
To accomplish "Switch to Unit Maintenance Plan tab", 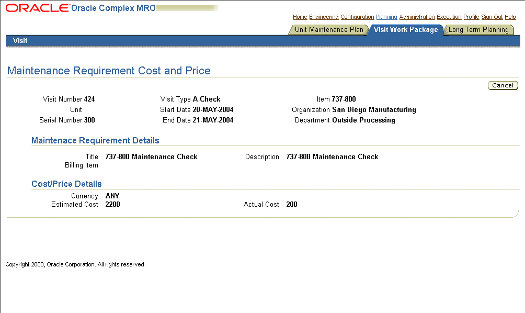I will (329, 29).
